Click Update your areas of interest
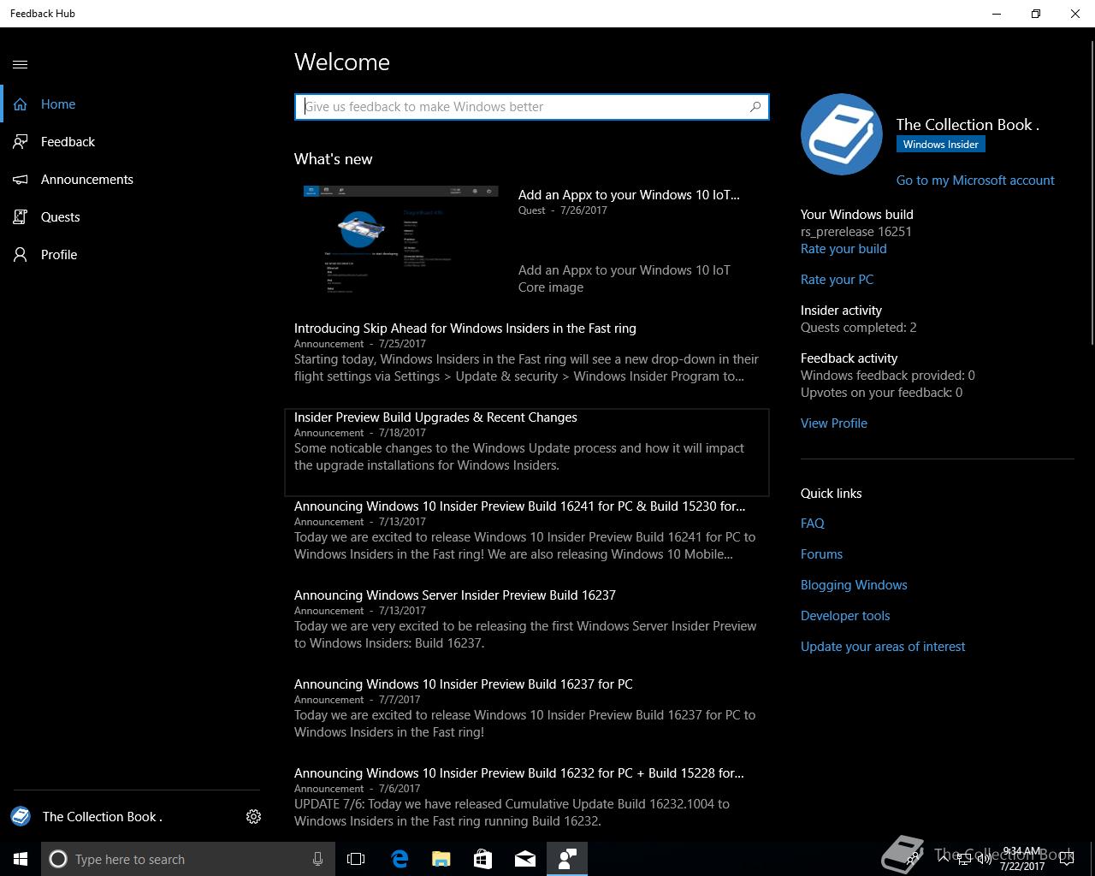Viewport: 1095px width, 876px height. [x=883, y=647]
